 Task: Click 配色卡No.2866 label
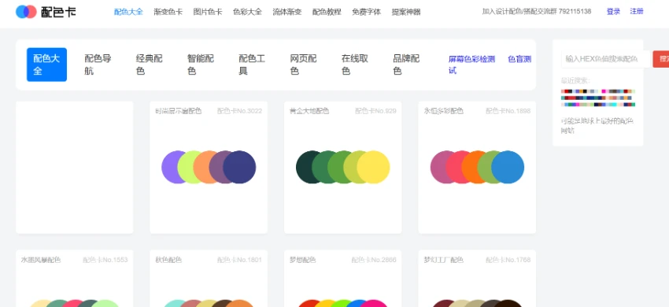374,260
